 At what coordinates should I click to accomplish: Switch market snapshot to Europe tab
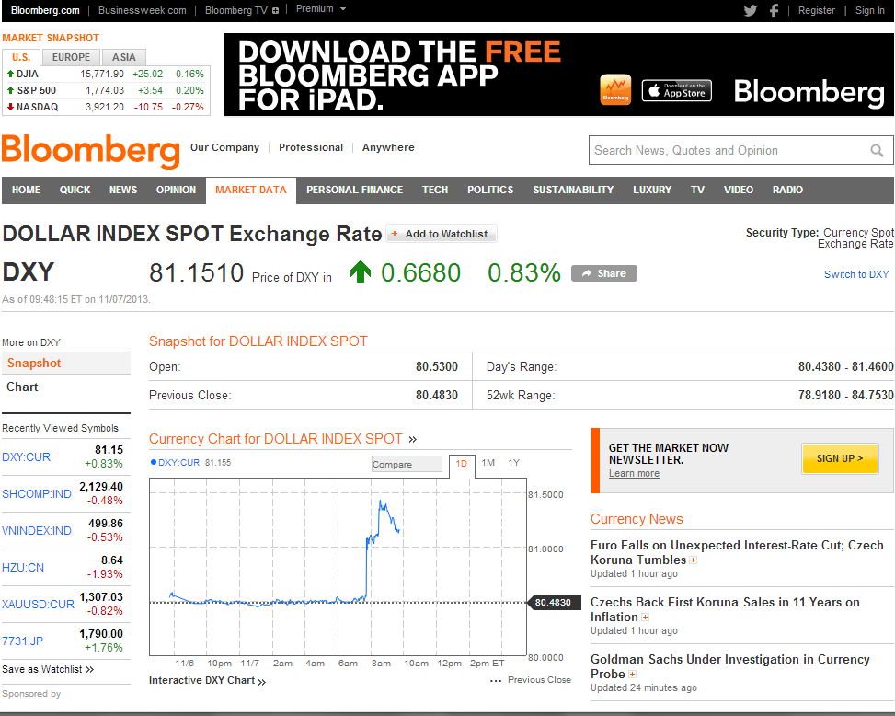[71, 57]
